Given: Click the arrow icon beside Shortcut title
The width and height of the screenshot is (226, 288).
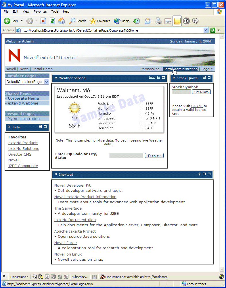Looking at the screenshot, I should coord(56,174).
